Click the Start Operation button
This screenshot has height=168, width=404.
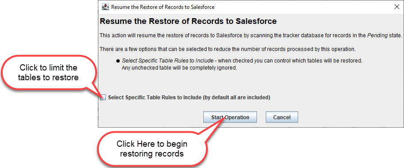point(230,117)
